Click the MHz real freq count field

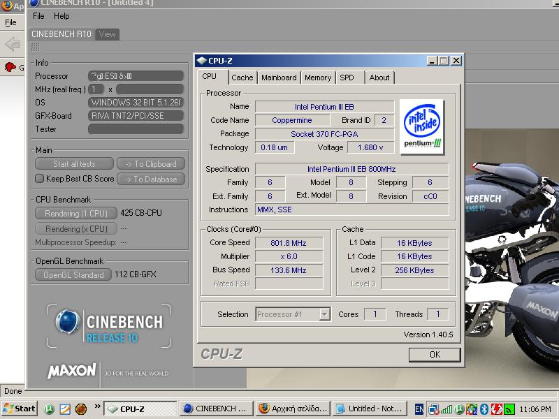point(96,89)
